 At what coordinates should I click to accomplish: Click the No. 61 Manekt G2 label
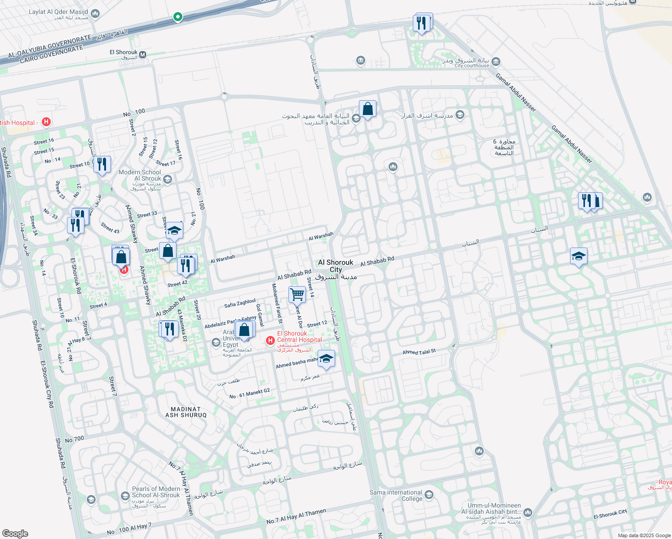[250, 393]
